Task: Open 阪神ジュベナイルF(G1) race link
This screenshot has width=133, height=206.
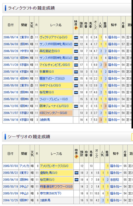Action: [54, 106]
